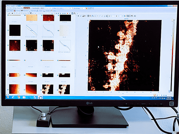The image size is (179, 134).
Task: Select the beige topography thumbnail in top row
Action: 32,18
